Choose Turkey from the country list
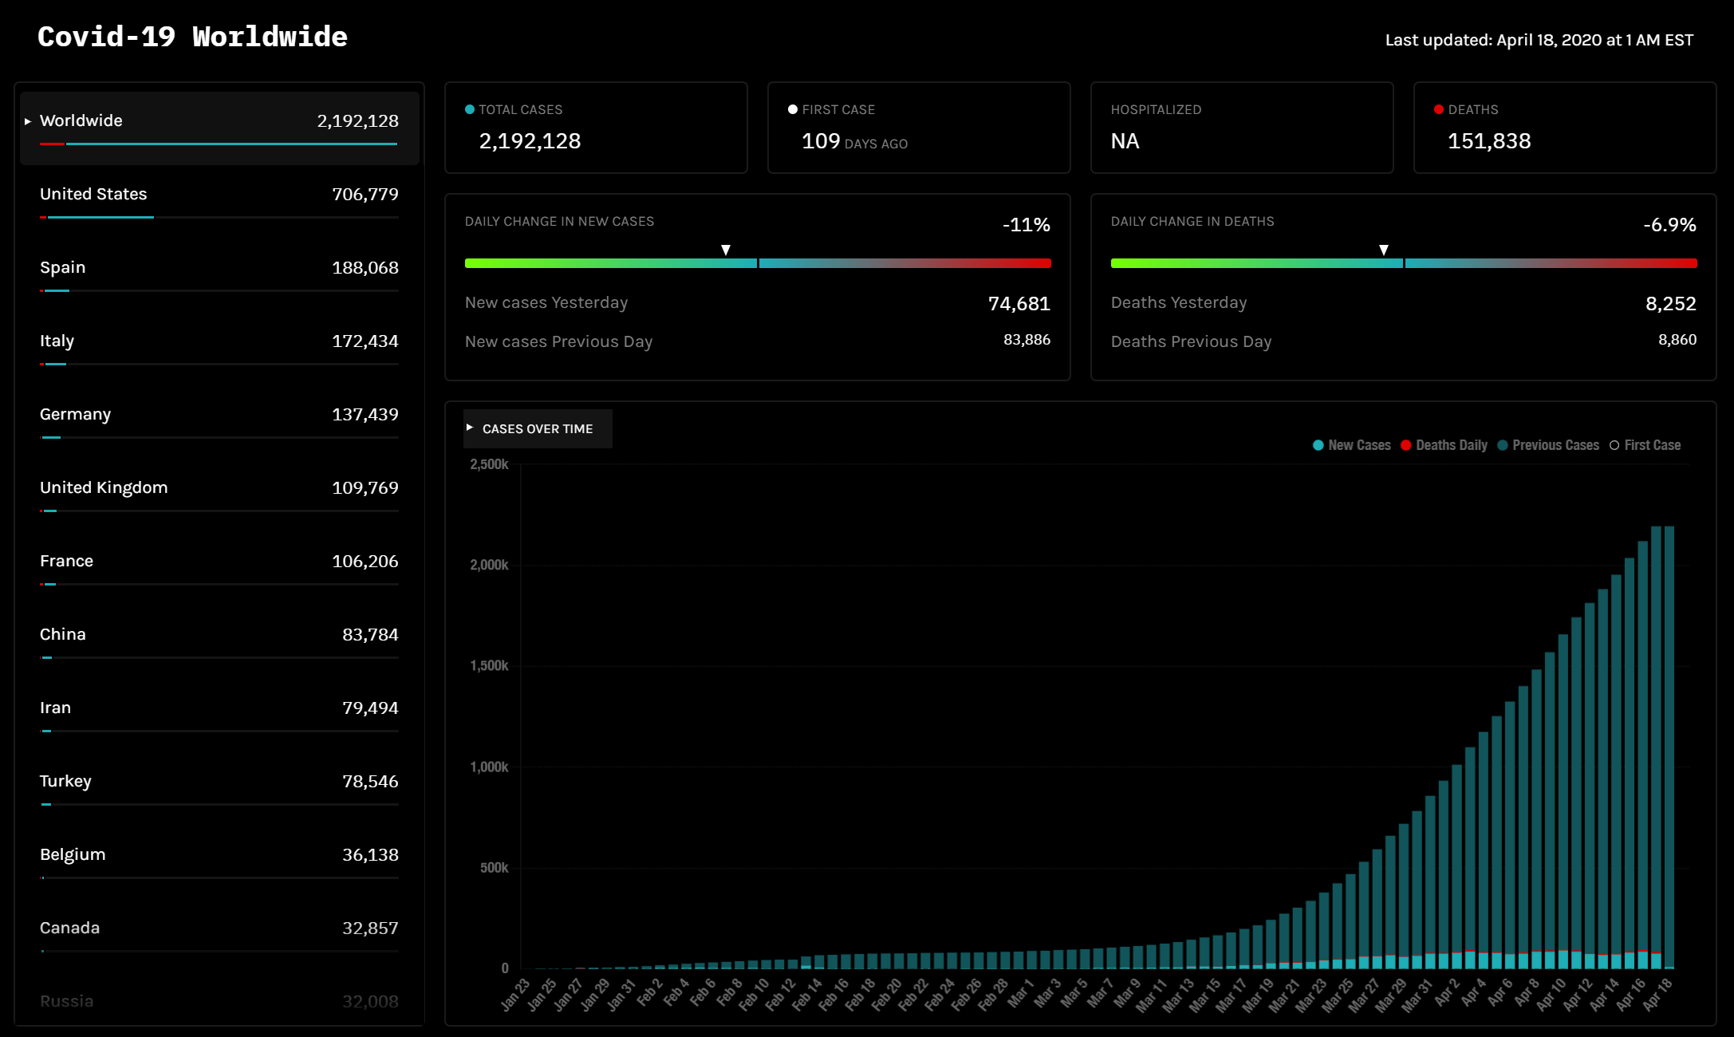This screenshot has width=1734, height=1037. point(219,789)
